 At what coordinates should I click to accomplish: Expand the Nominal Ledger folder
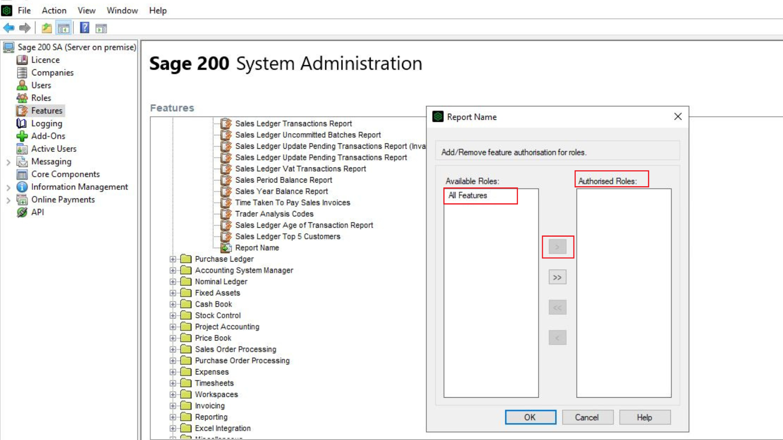click(x=173, y=281)
